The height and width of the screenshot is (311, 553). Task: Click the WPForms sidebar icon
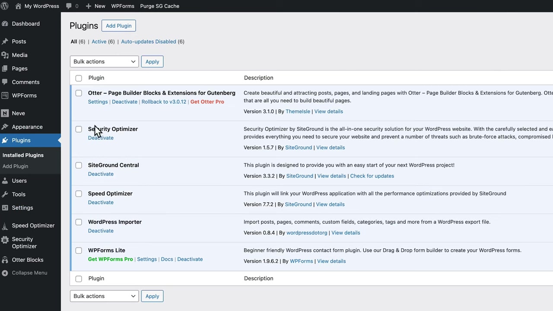pos(5,95)
